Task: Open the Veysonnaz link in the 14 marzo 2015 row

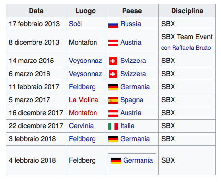Action: [x=85, y=61]
